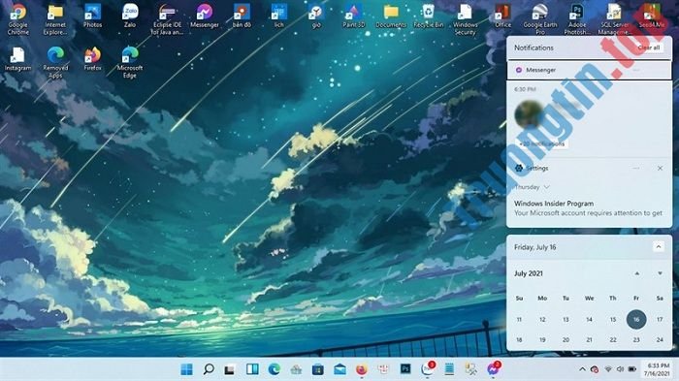Select the Microsoft Edge desktop shortcut

click(x=130, y=62)
